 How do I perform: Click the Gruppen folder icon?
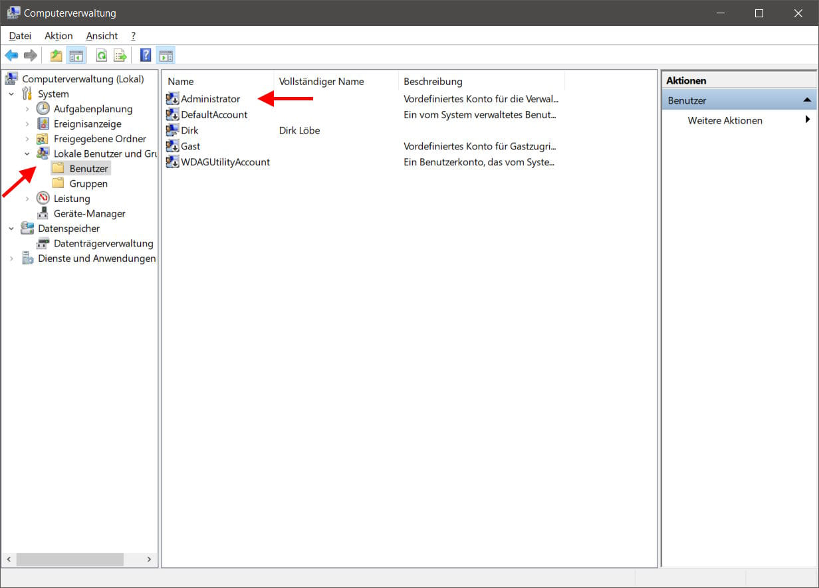tap(58, 183)
